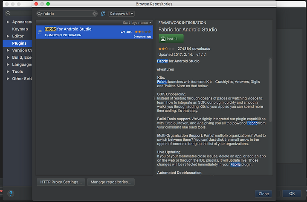The image size is (307, 202).
Task: Click the //Features text
Action: point(165,69)
